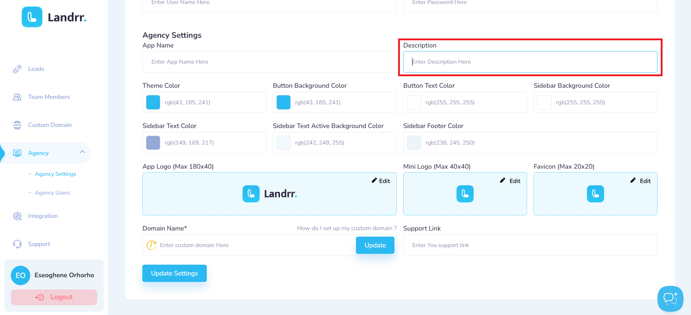This screenshot has width=691, height=315.
Task: Focus the Description input field
Action: click(530, 62)
